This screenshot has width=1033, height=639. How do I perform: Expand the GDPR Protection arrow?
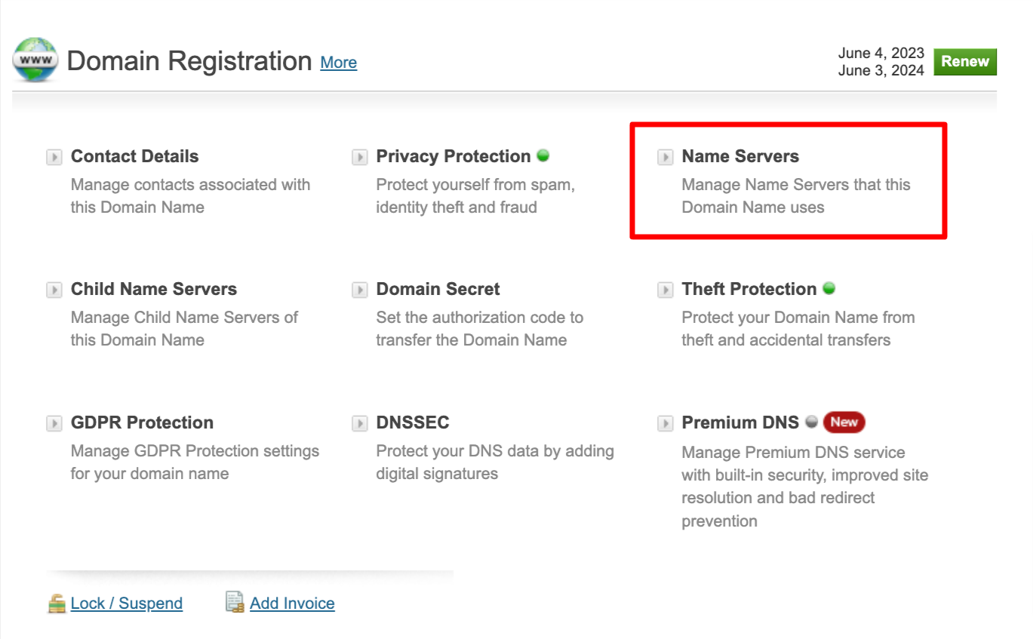(x=54, y=423)
